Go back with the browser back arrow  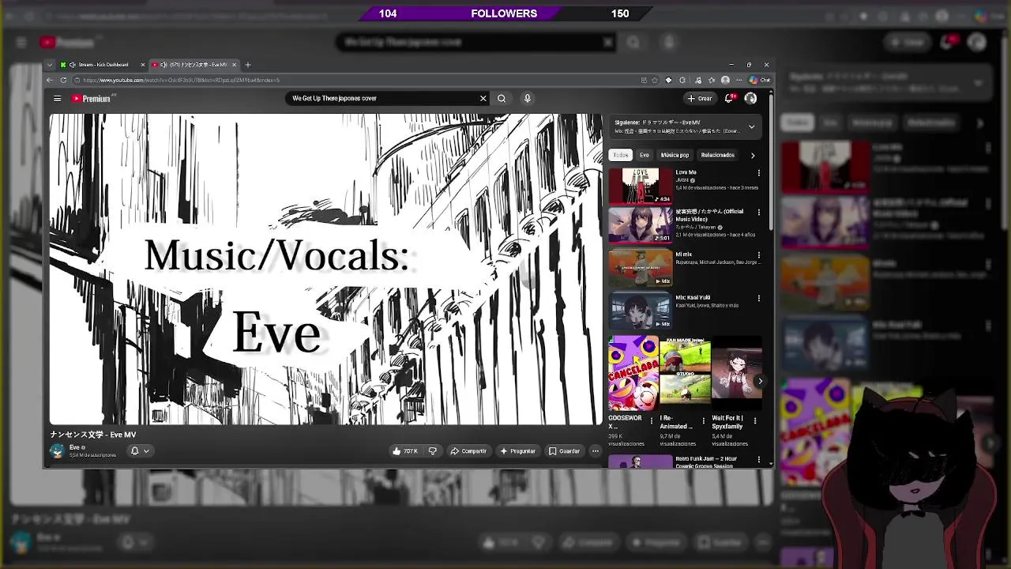50,80
